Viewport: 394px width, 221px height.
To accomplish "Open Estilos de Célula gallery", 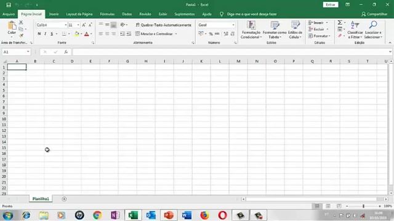I will tap(295, 30).
